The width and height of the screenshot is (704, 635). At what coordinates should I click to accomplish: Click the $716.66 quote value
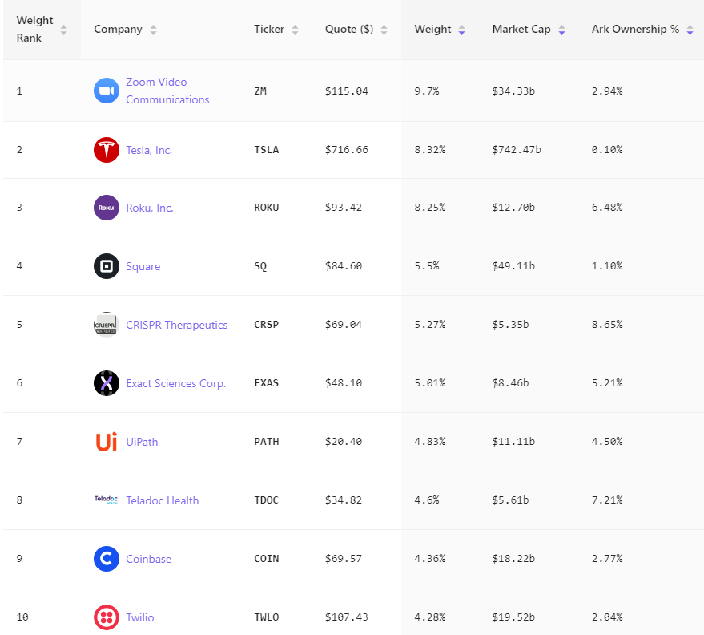coord(346,150)
